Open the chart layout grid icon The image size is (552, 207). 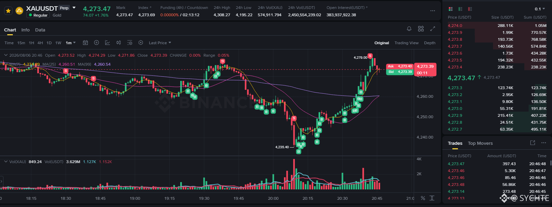(x=421, y=29)
